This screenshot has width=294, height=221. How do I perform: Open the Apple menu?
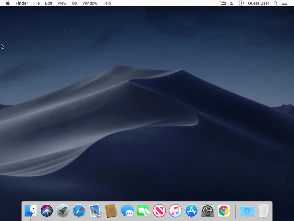tap(8, 3)
